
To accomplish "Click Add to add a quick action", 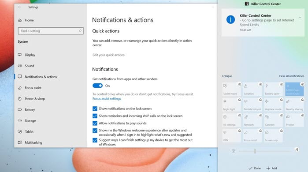I will click(271, 168).
